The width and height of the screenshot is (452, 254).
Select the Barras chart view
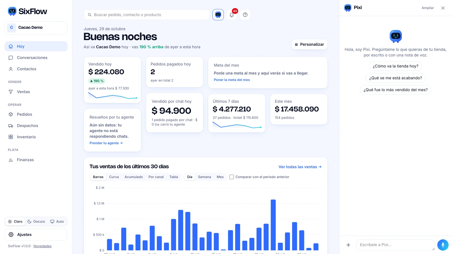(x=98, y=177)
